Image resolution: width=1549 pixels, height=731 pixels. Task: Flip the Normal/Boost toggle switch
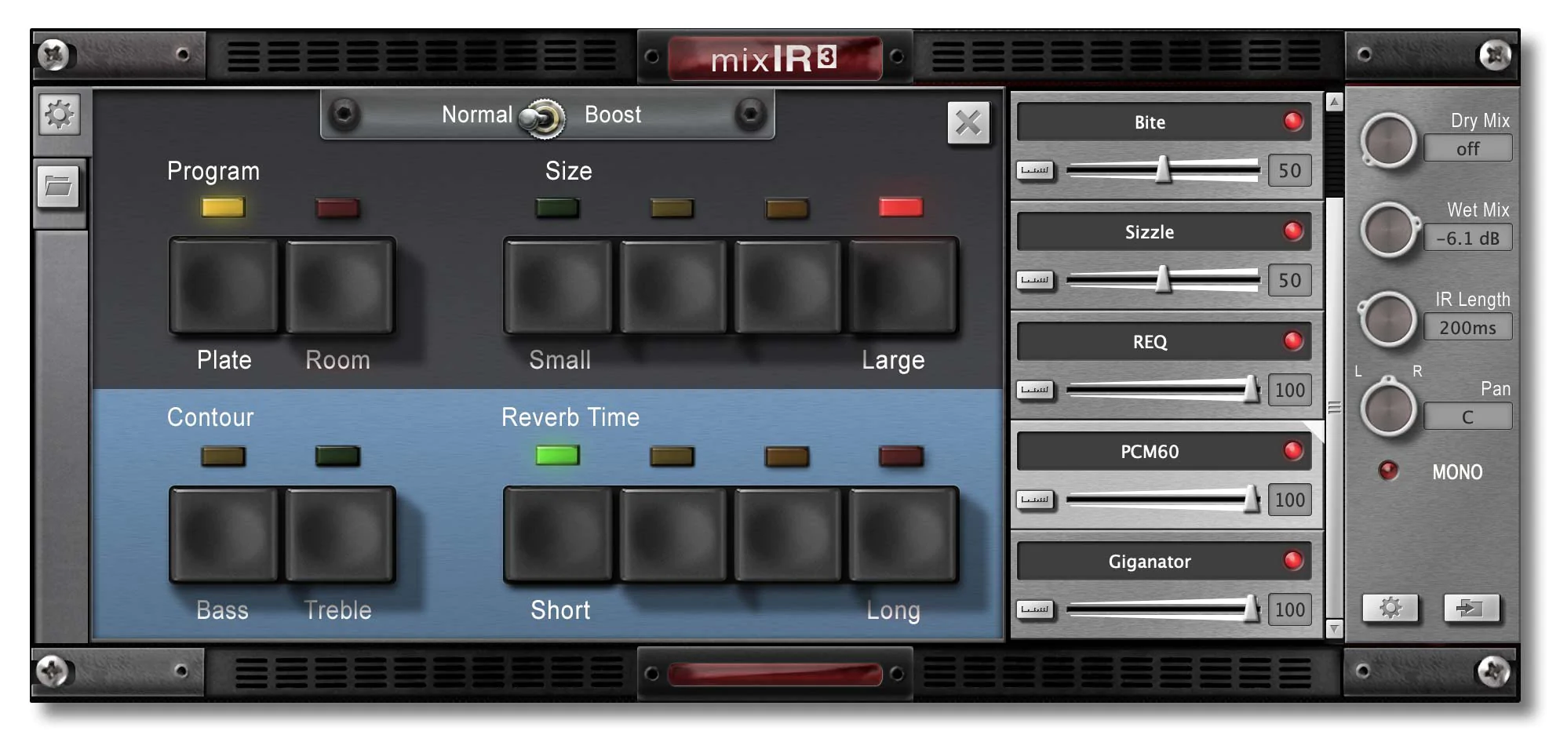542,118
